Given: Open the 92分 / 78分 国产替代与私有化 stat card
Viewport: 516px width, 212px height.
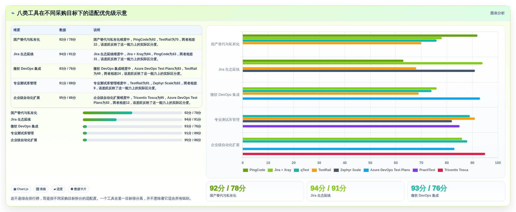Looking at the screenshot, I should (255, 191).
